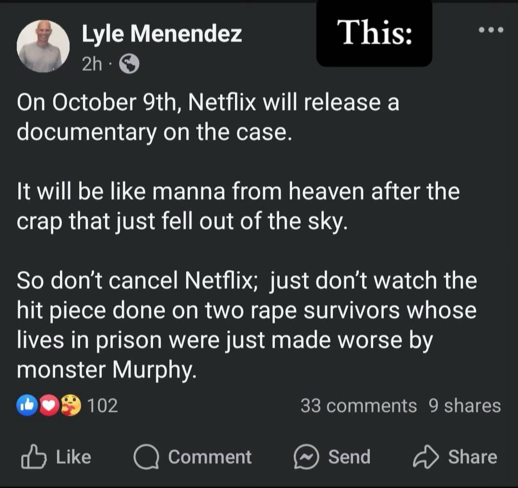This screenshot has height=488, width=518.
Task: Click the blue thumbs-up reaction emoji
Action: pos(27,406)
